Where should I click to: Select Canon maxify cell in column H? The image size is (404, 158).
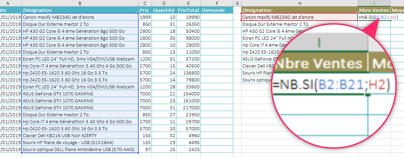(x=299, y=17)
